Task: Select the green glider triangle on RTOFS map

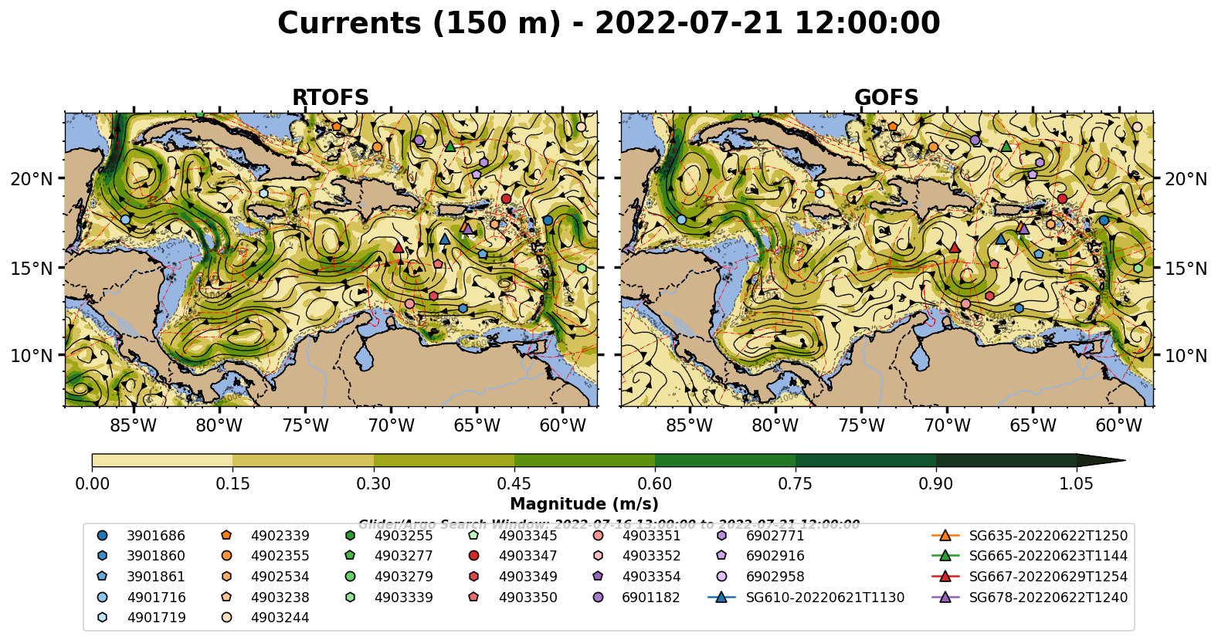Action: click(x=450, y=146)
